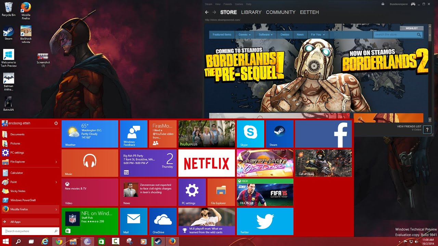This screenshot has width=438, height=246.
Task: Click the Windows Start button on taskbar
Action: tap(5, 242)
